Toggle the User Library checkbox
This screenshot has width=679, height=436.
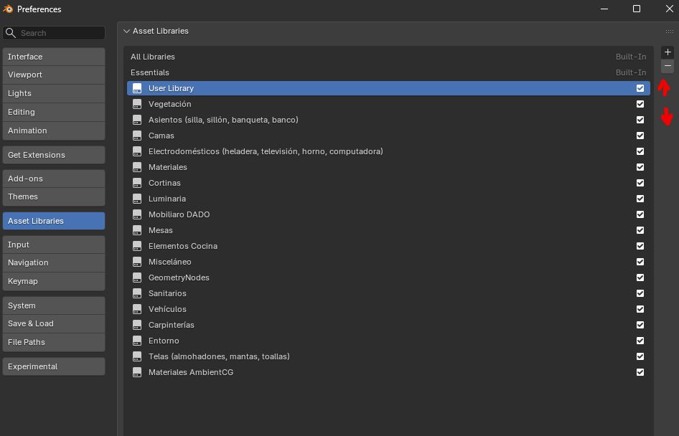click(x=640, y=88)
